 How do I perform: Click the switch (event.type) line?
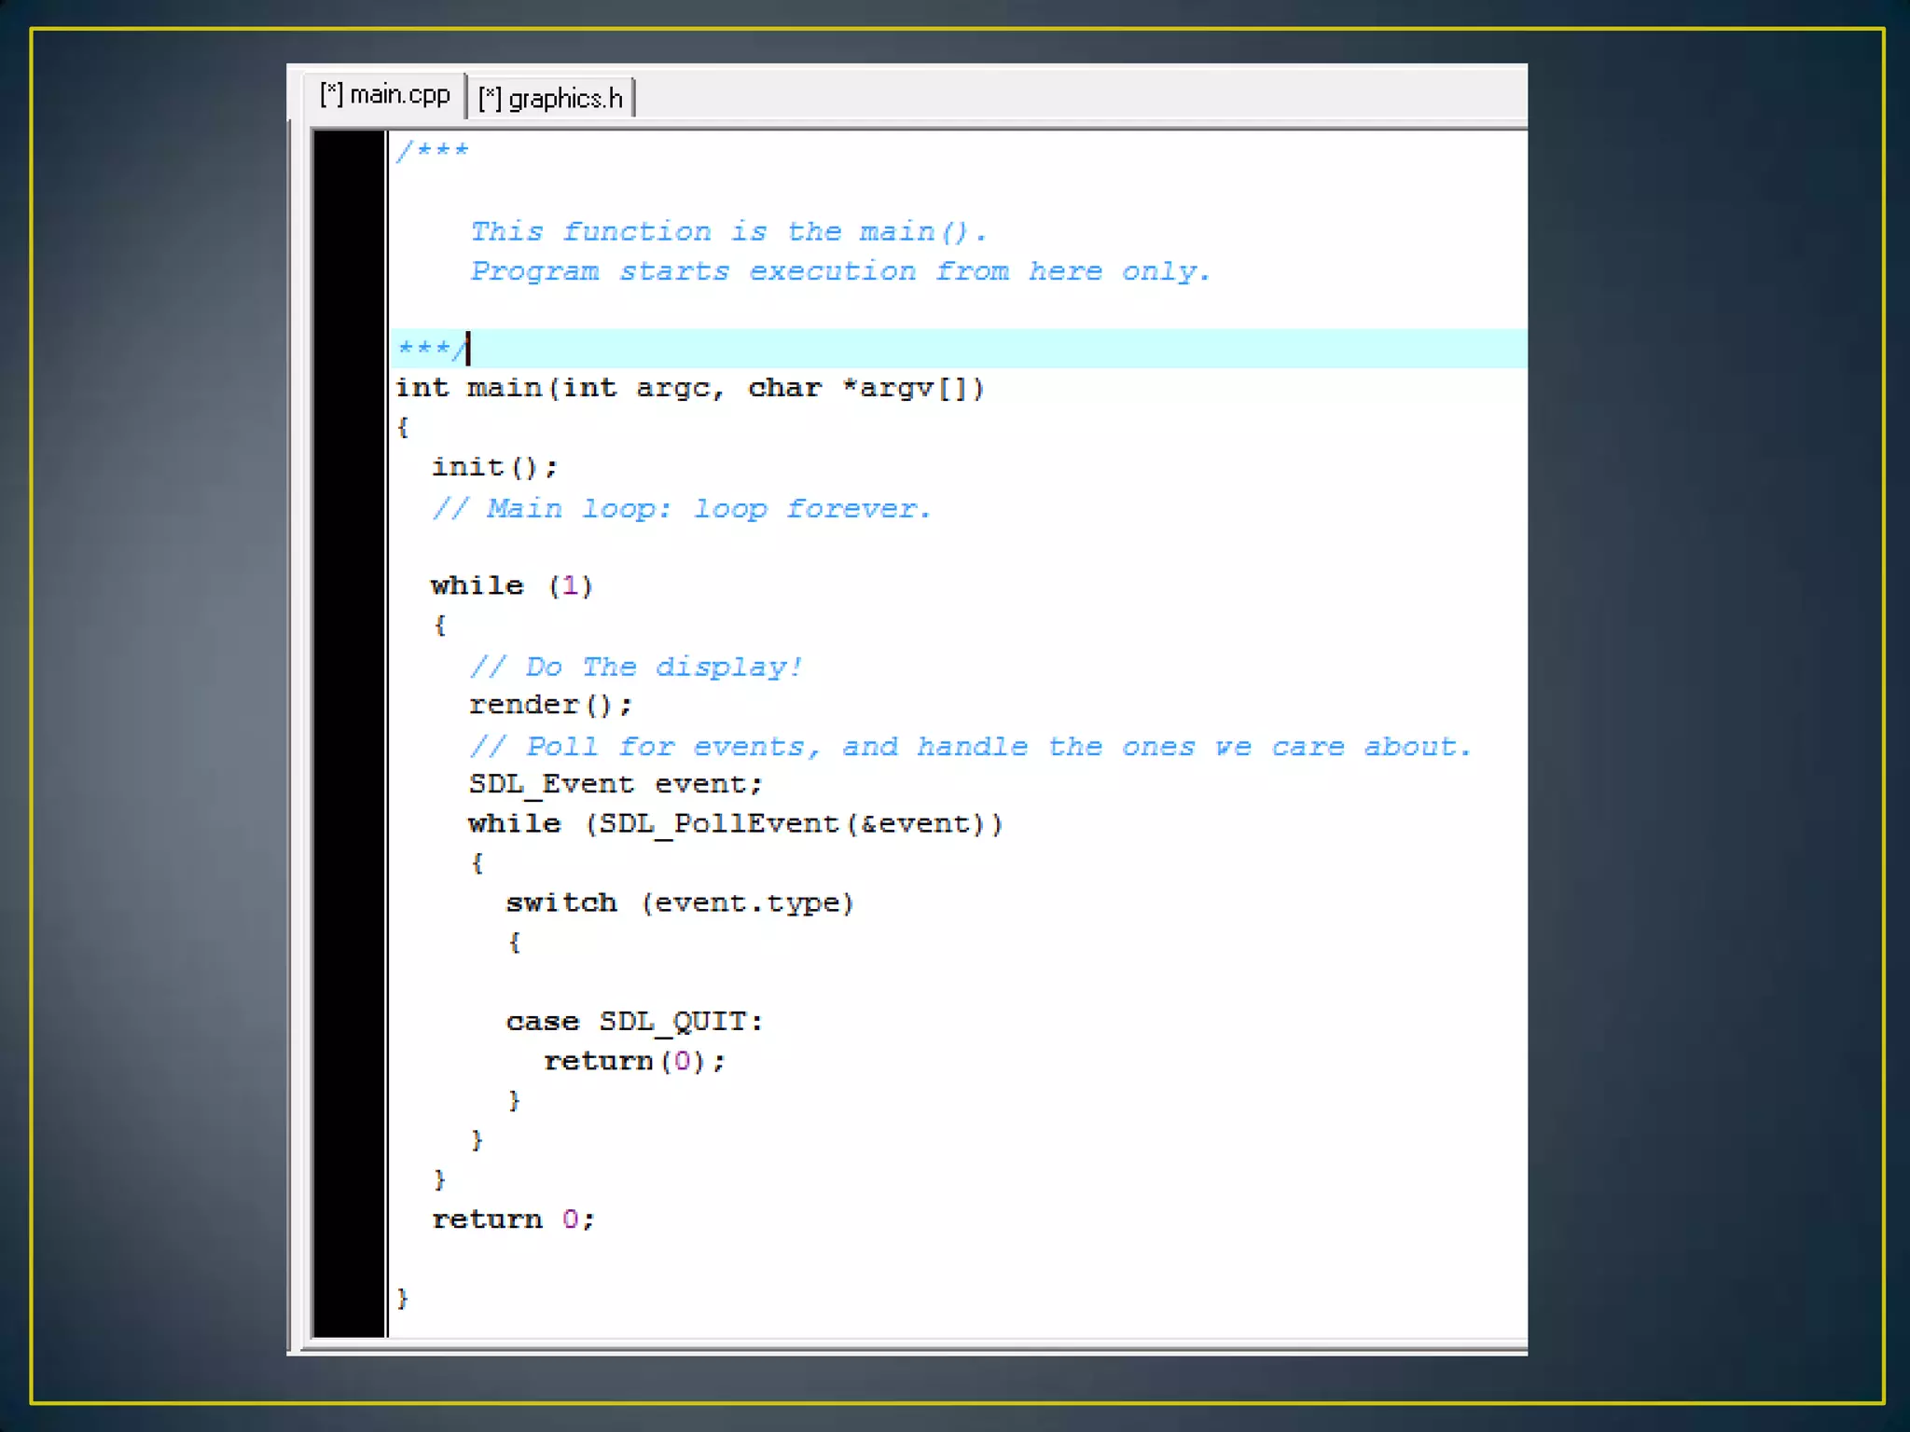tap(679, 902)
